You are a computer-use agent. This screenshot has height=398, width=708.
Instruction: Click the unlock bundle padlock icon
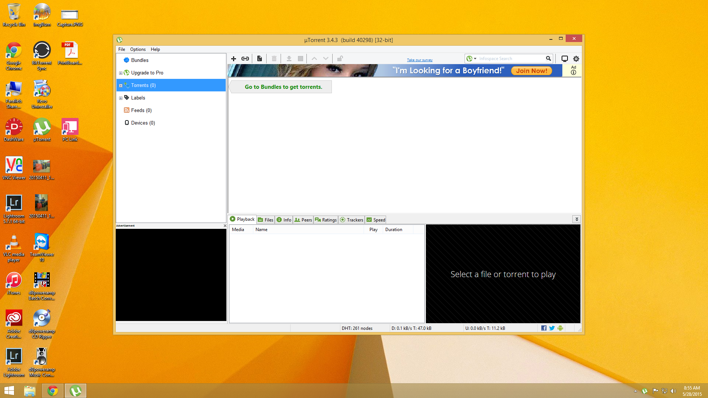[x=340, y=59]
